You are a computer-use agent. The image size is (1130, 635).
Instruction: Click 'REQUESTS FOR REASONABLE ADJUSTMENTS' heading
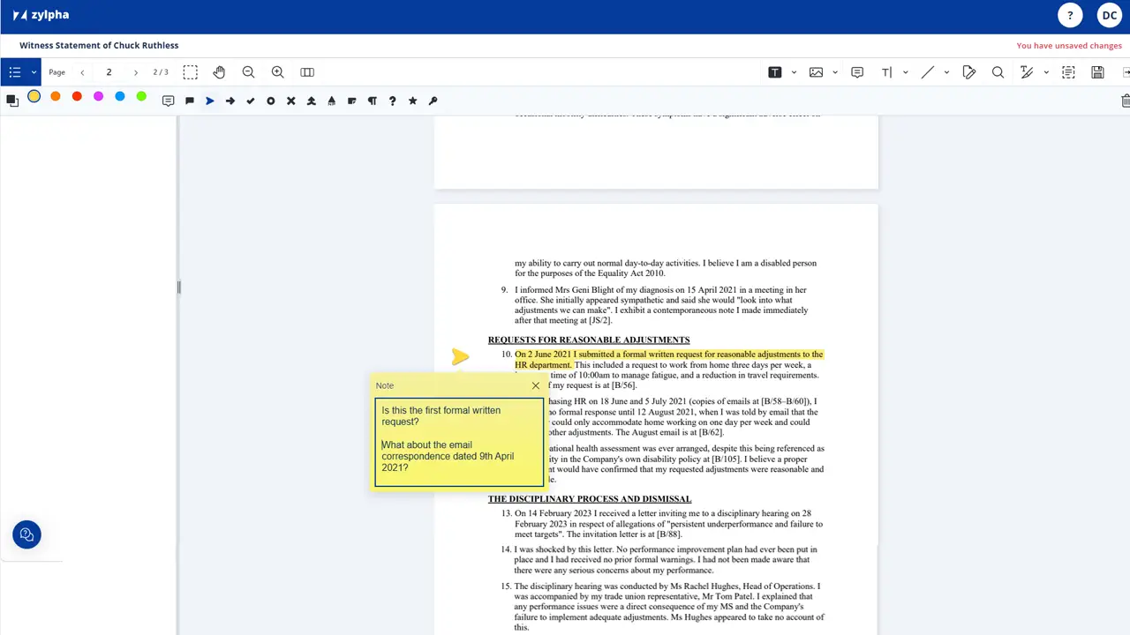click(x=589, y=340)
